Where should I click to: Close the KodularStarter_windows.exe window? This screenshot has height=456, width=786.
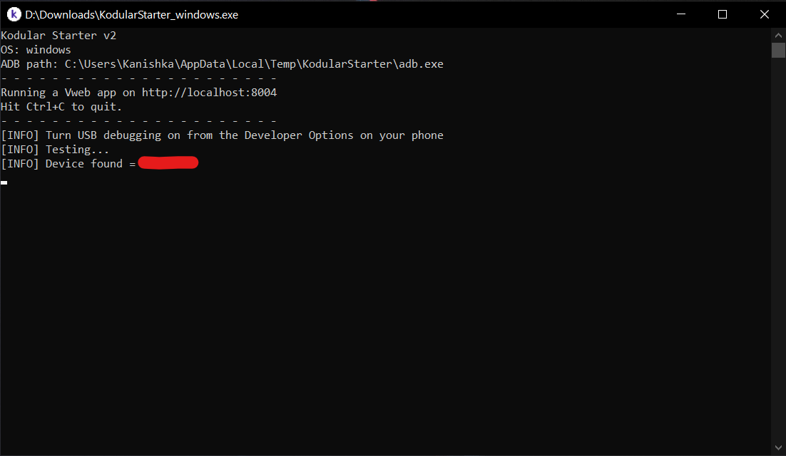tap(764, 14)
